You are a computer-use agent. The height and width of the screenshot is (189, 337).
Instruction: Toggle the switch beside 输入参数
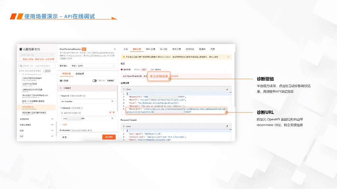[x=94, y=80]
